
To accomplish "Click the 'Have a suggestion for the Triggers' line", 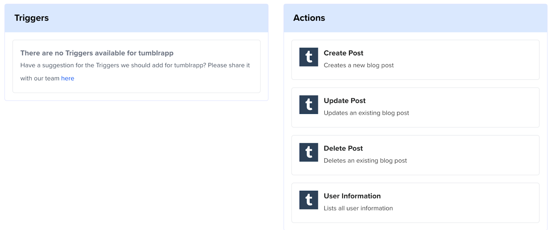I will pyautogui.click(x=135, y=65).
